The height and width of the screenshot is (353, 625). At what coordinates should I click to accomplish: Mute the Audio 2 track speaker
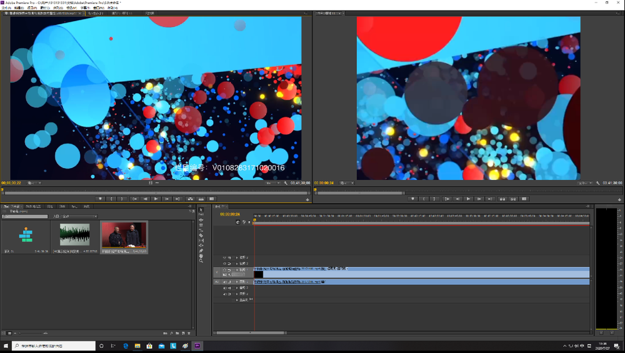tap(225, 288)
